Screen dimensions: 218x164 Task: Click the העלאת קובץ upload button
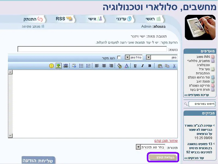[163, 157]
